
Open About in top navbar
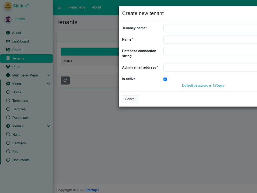click(96, 7)
